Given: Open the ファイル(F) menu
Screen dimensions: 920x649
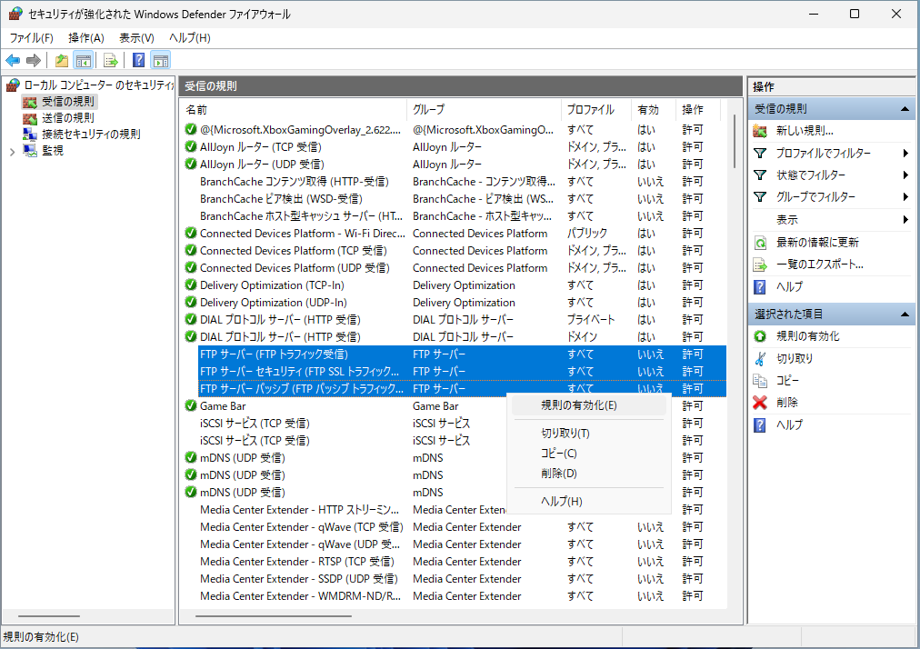Looking at the screenshot, I should coord(31,38).
